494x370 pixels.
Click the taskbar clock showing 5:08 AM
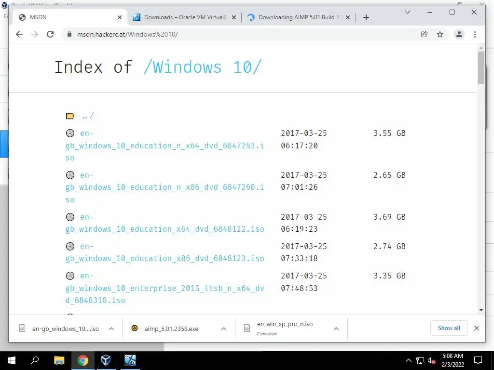[x=453, y=360]
